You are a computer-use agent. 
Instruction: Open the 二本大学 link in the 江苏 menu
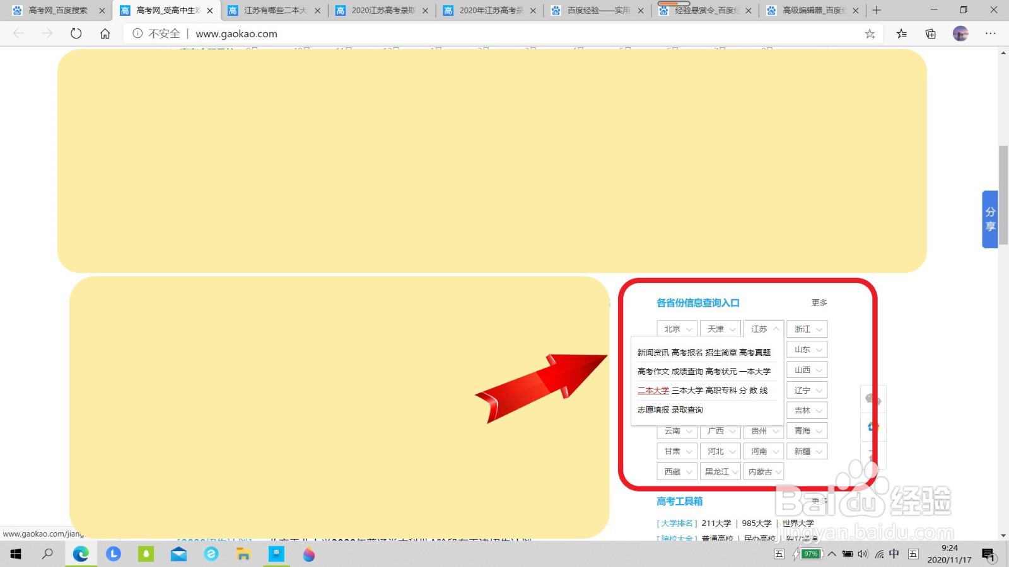click(x=653, y=391)
